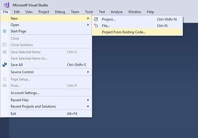Click the new file icon beside File...
Image resolution: width=198 pixels, height=138 pixels.
[x=96, y=26]
